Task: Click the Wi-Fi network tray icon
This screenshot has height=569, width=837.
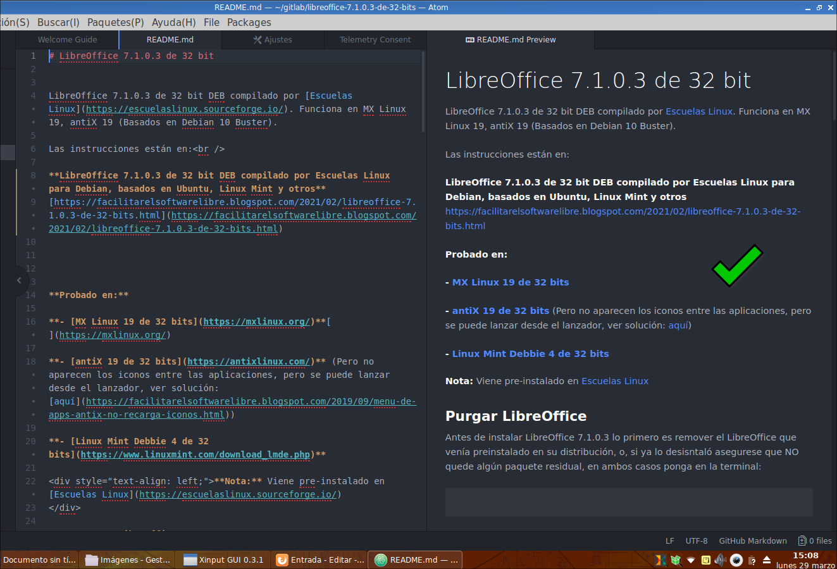Action: (691, 560)
